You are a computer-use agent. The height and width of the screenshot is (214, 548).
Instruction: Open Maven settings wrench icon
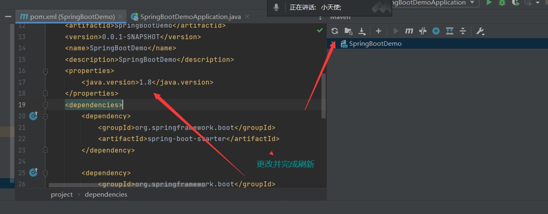[480, 31]
